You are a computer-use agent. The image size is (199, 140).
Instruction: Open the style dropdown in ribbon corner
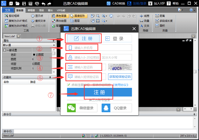(180, 10)
